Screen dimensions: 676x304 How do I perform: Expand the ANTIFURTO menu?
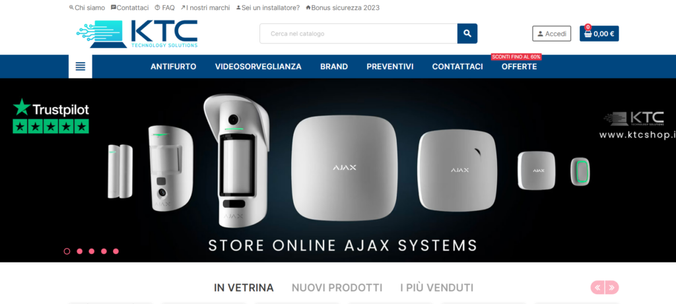coord(174,67)
